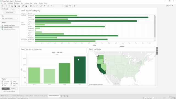The width and height of the screenshot is (176, 99).
Task: Open the Format menu
Action: (35, 3)
